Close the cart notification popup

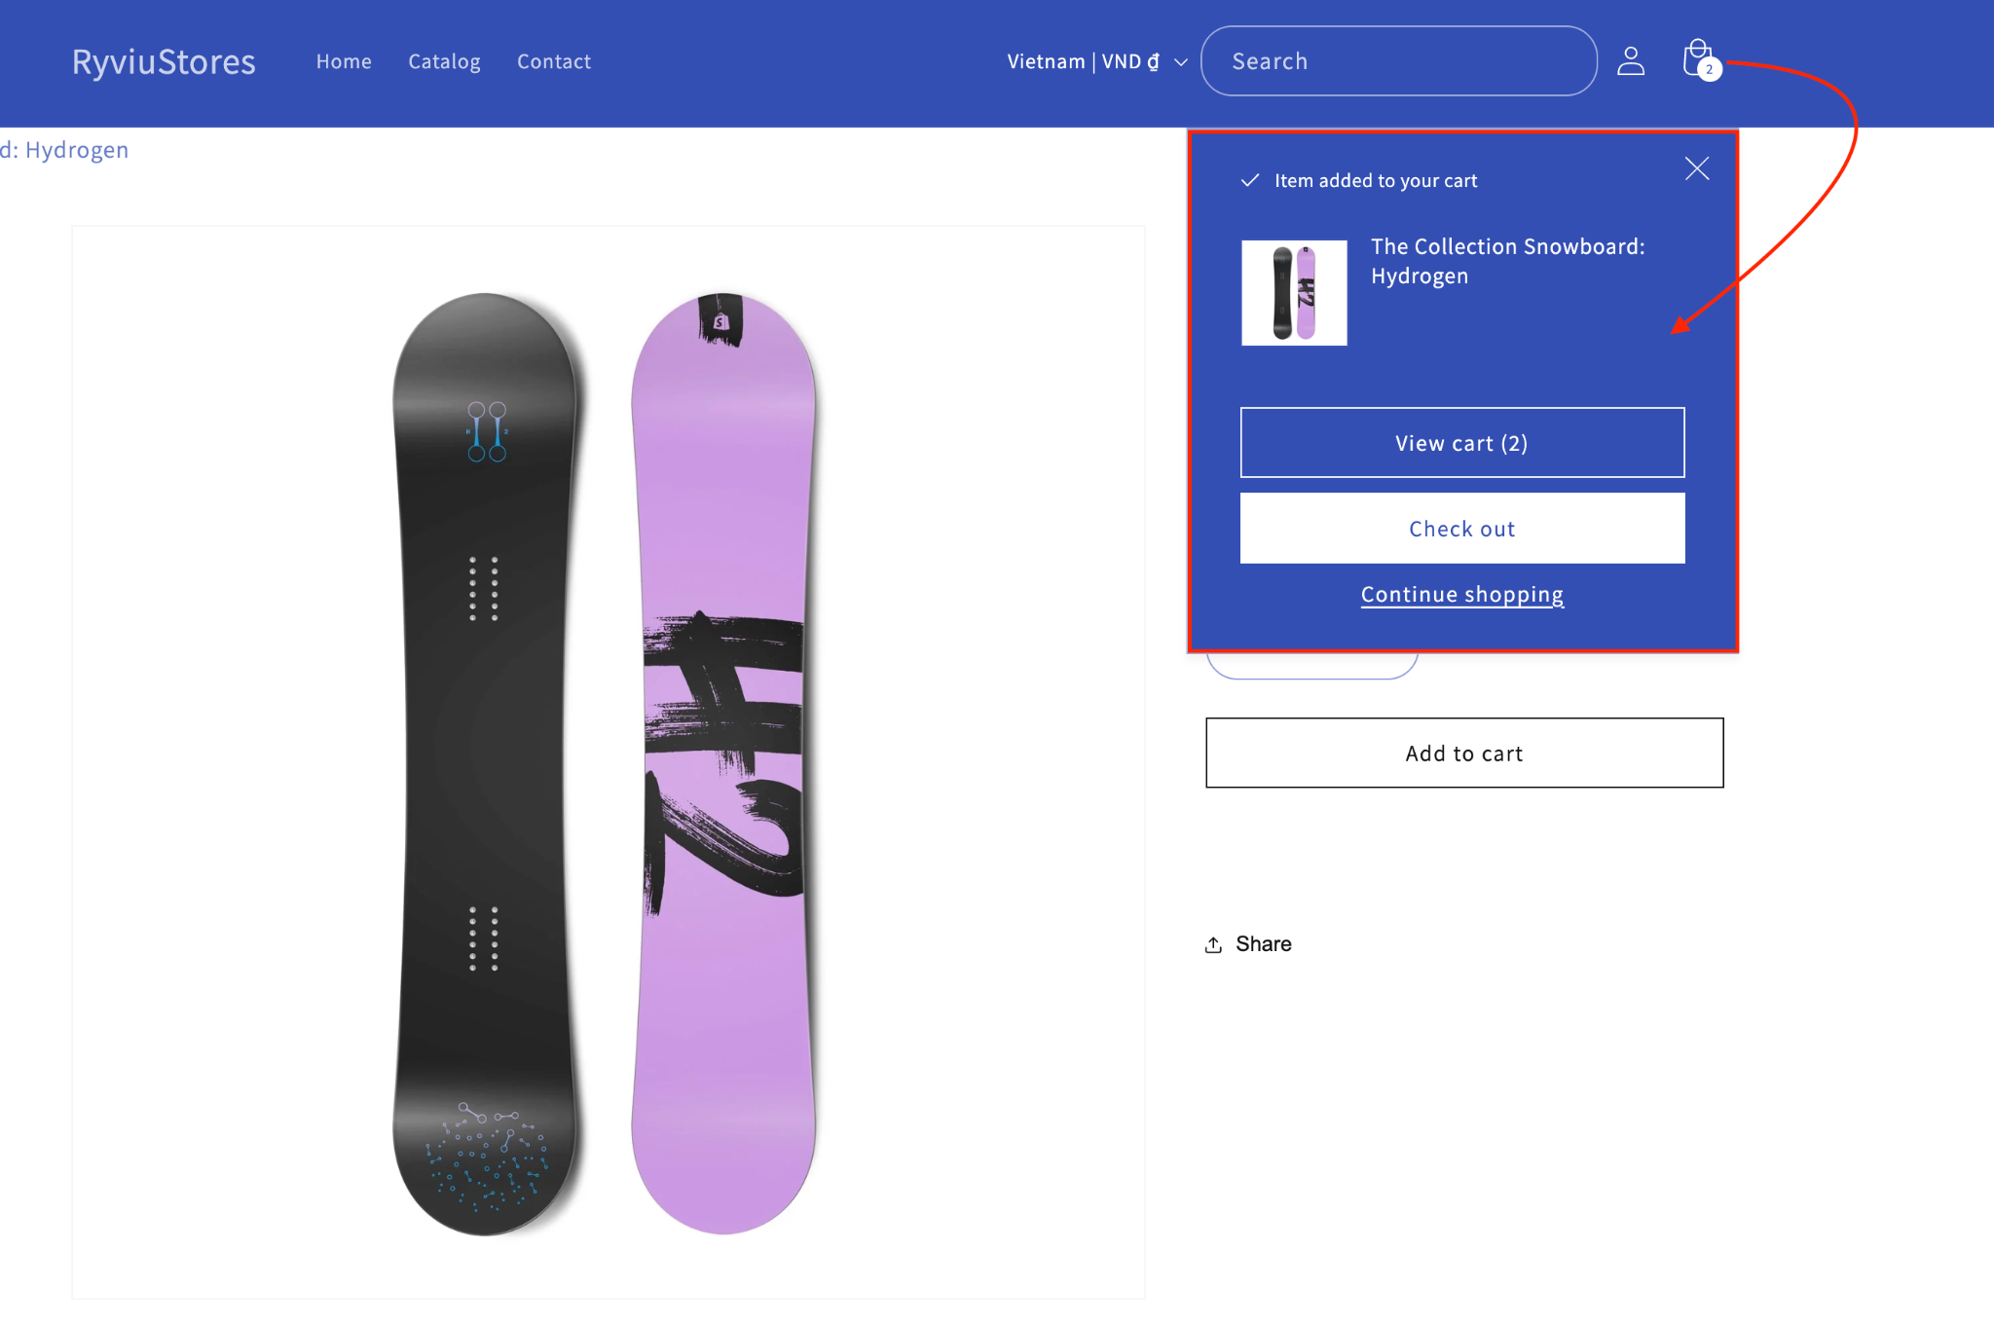coord(1697,168)
